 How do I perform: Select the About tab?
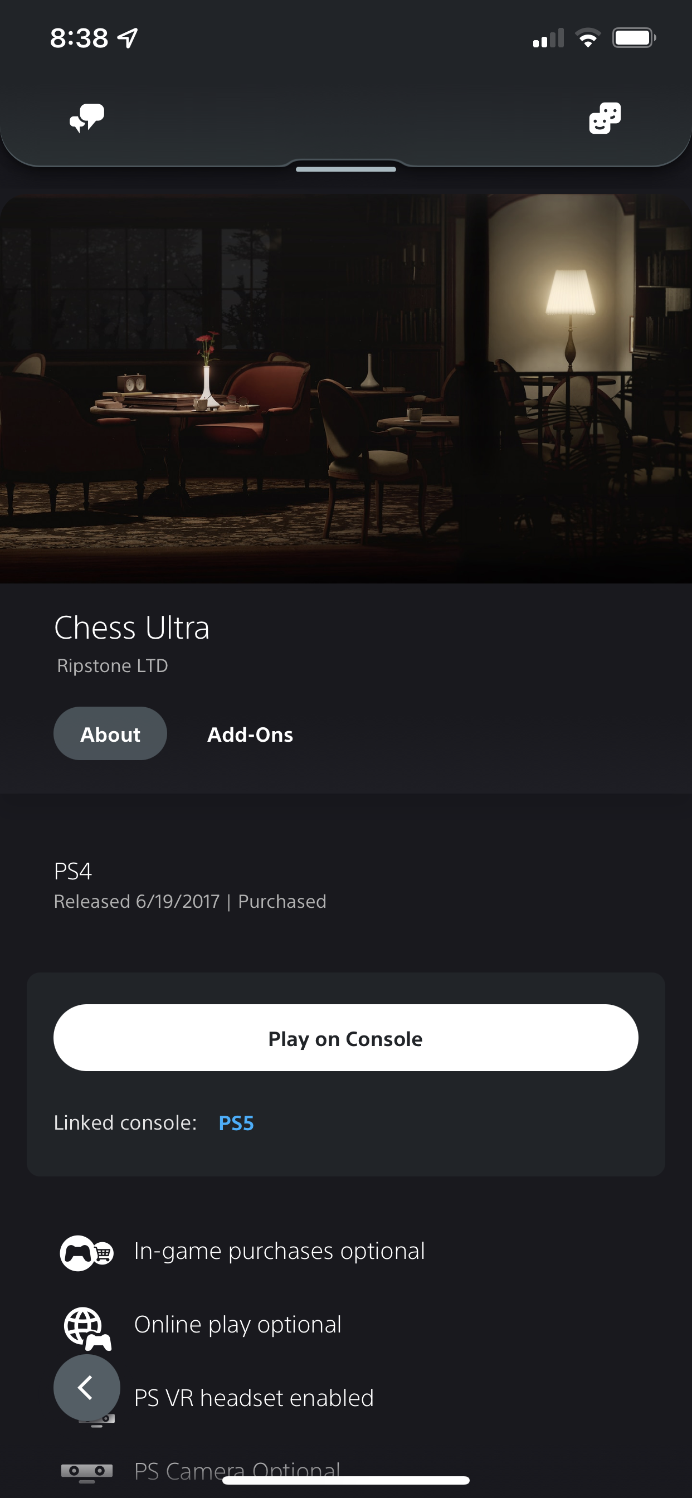point(110,733)
